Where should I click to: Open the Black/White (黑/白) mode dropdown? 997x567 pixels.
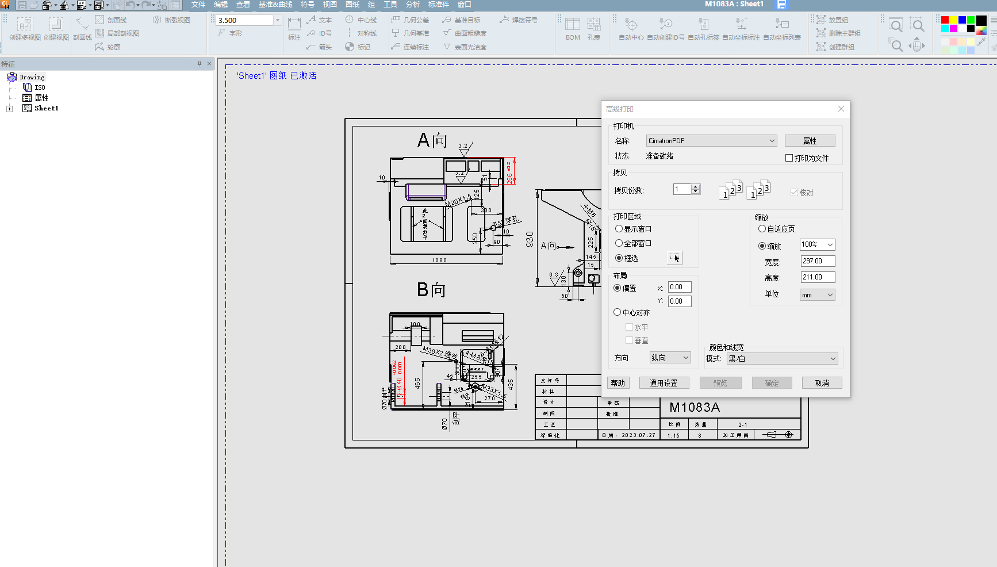tap(782, 358)
